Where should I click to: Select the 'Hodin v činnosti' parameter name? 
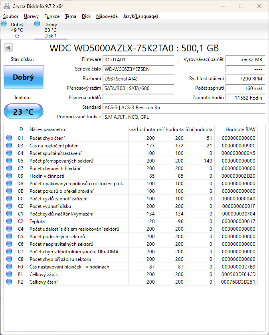[47, 176]
